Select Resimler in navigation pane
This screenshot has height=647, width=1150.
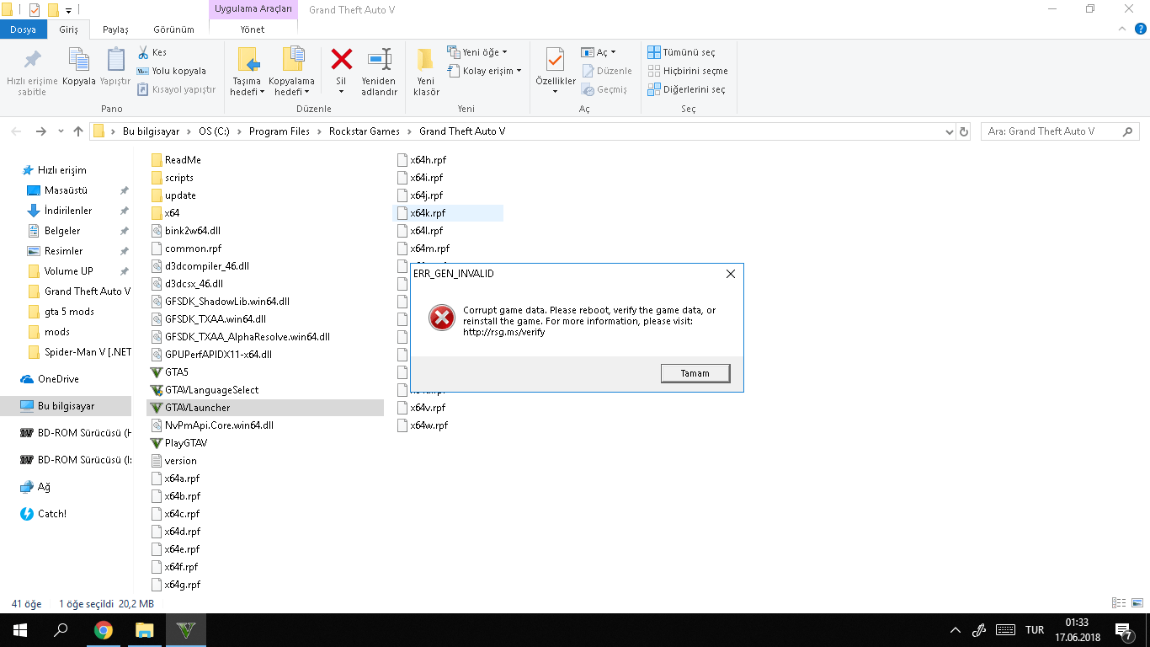tap(63, 251)
